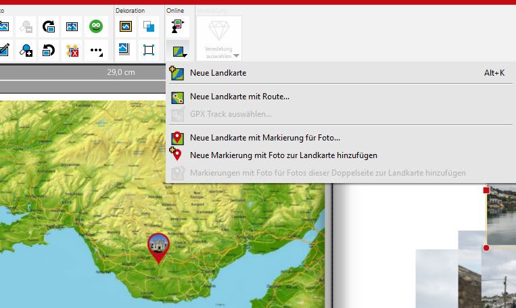Click the red photo pin marker on the map
This screenshot has width=516, height=308.
(158, 247)
